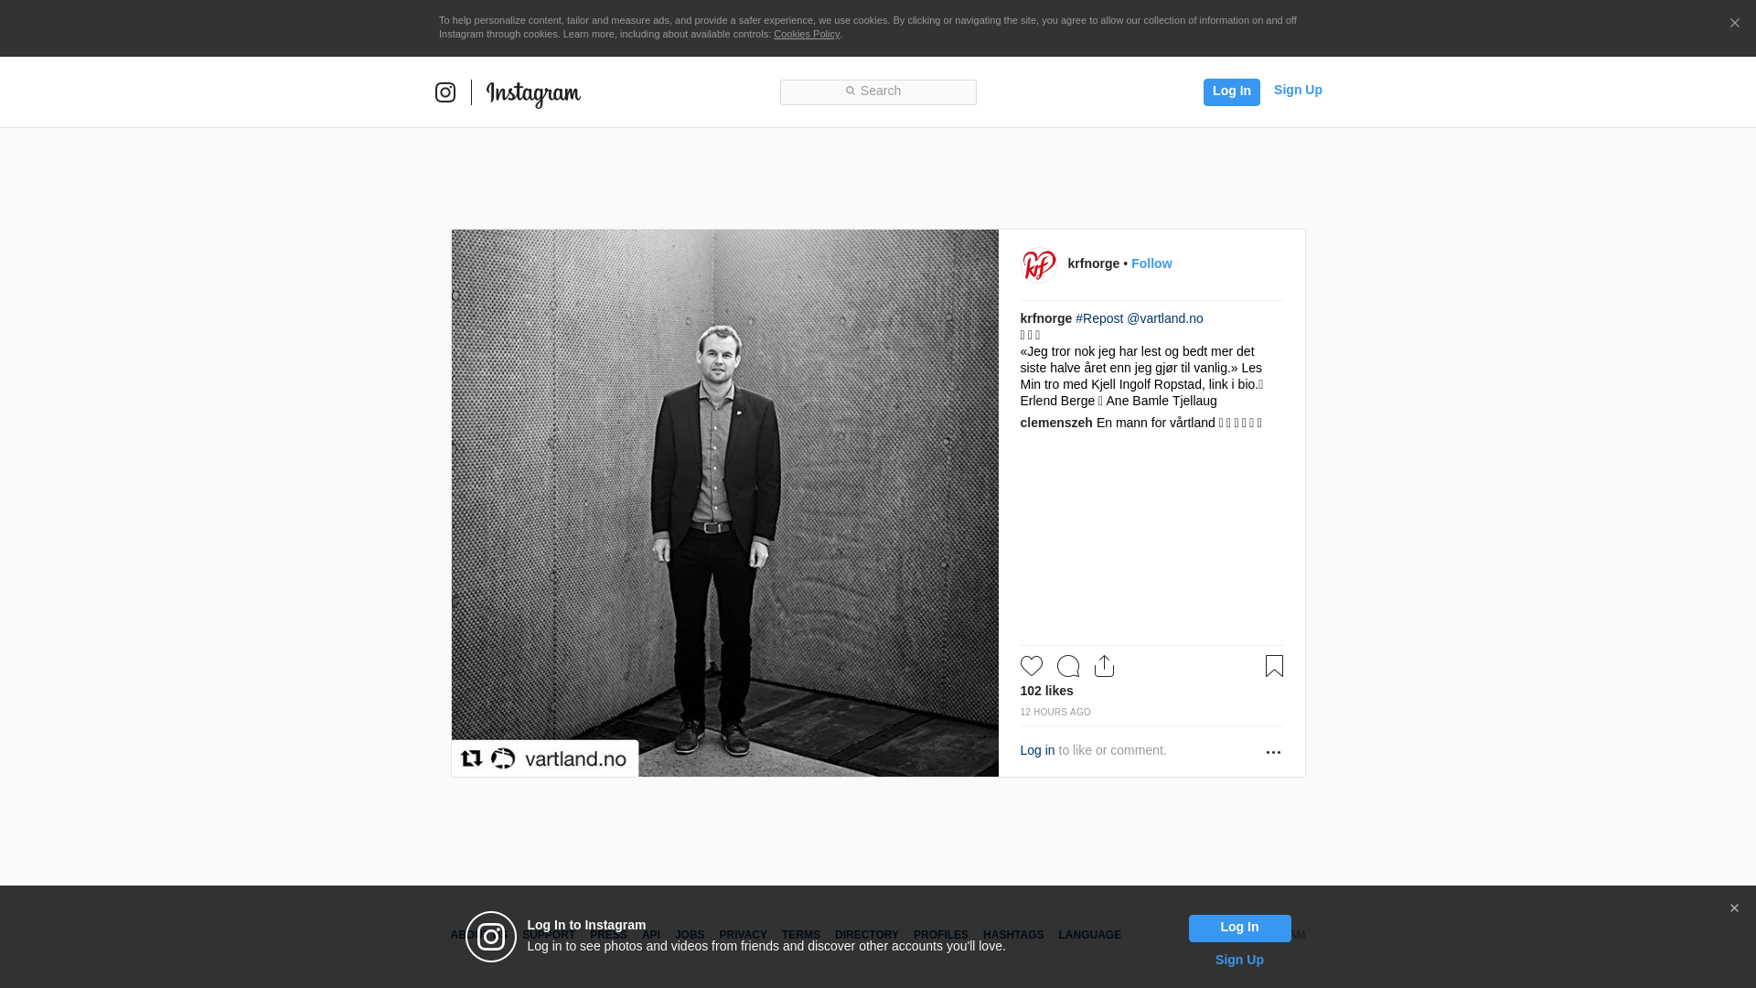The width and height of the screenshot is (1756, 988).
Task: Open the LANGUAGE selector in footer
Action: tap(1090, 935)
